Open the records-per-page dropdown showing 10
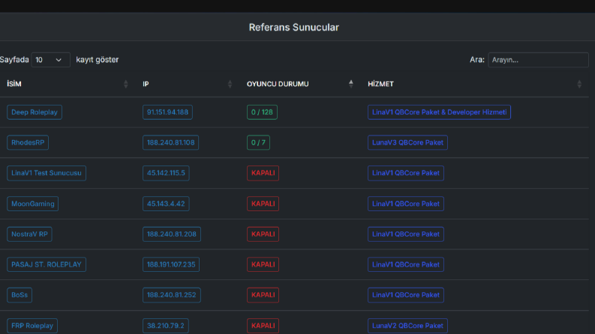595x334 pixels. tap(51, 60)
